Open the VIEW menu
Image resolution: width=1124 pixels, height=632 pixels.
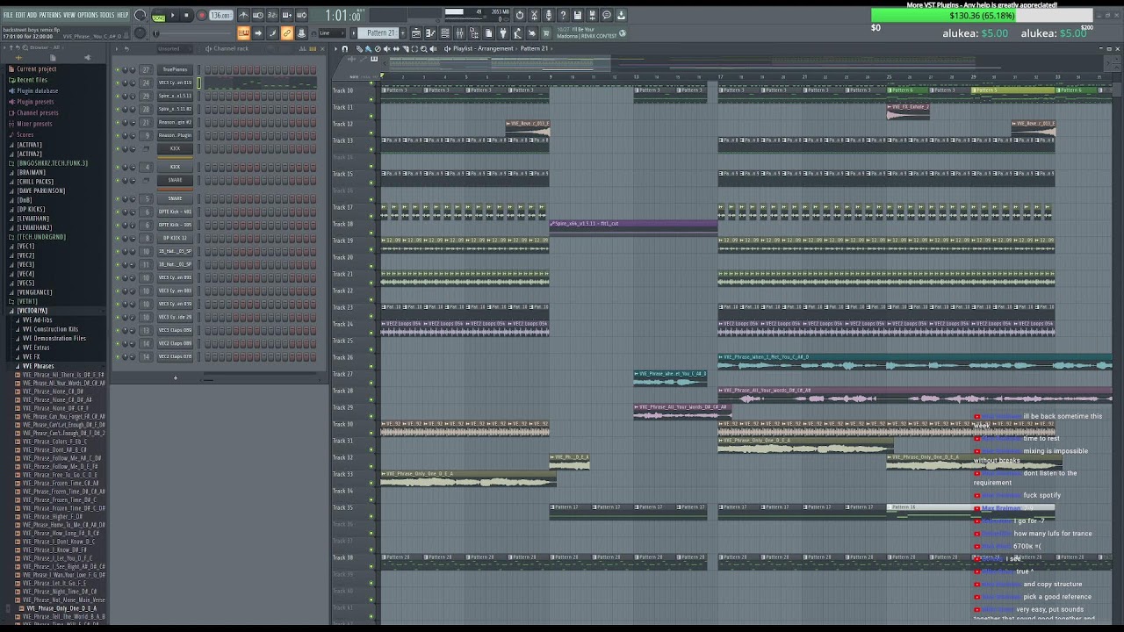tap(69, 15)
